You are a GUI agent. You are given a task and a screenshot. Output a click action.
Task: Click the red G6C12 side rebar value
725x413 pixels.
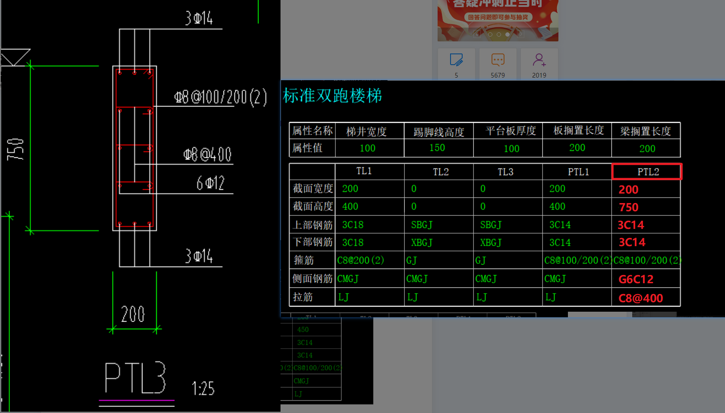click(x=636, y=279)
